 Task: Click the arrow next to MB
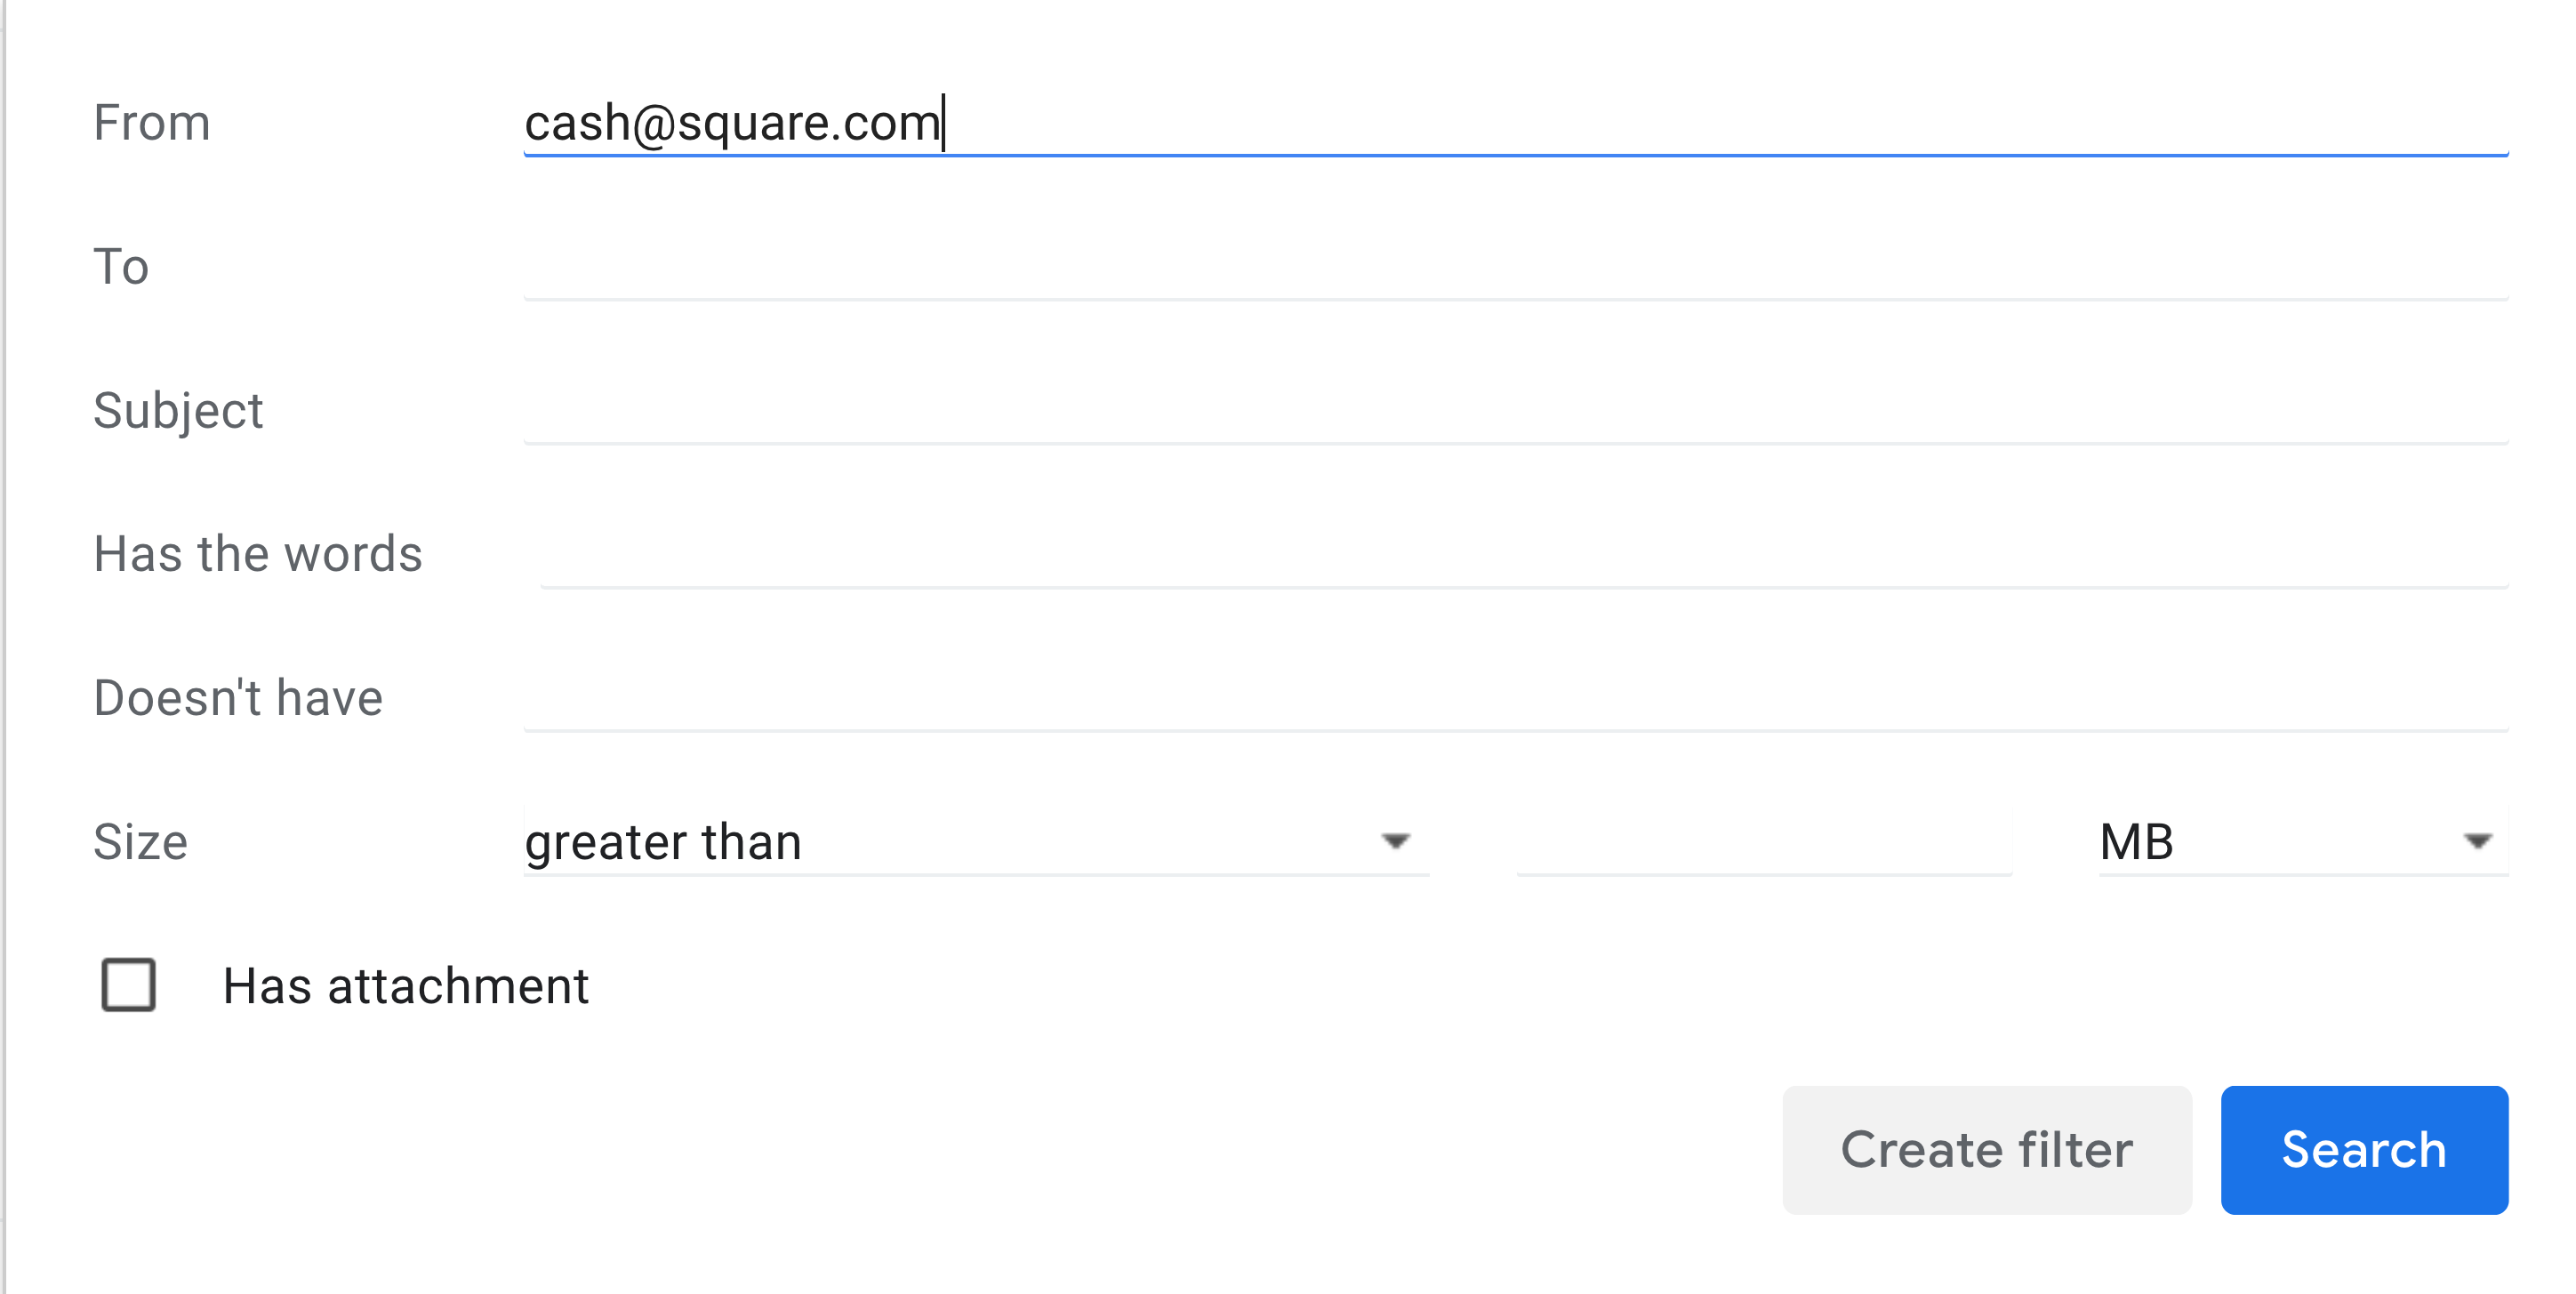pos(2477,842)
